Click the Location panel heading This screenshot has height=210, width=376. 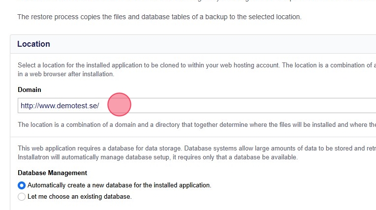point(33,44)
